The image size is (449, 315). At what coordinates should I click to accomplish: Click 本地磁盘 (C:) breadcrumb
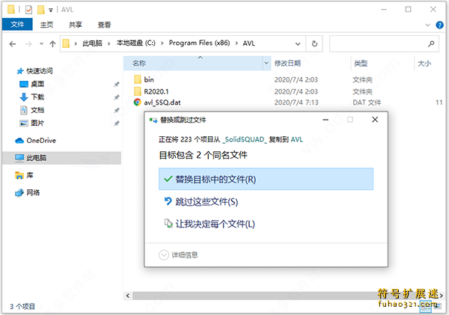[136, 43]
